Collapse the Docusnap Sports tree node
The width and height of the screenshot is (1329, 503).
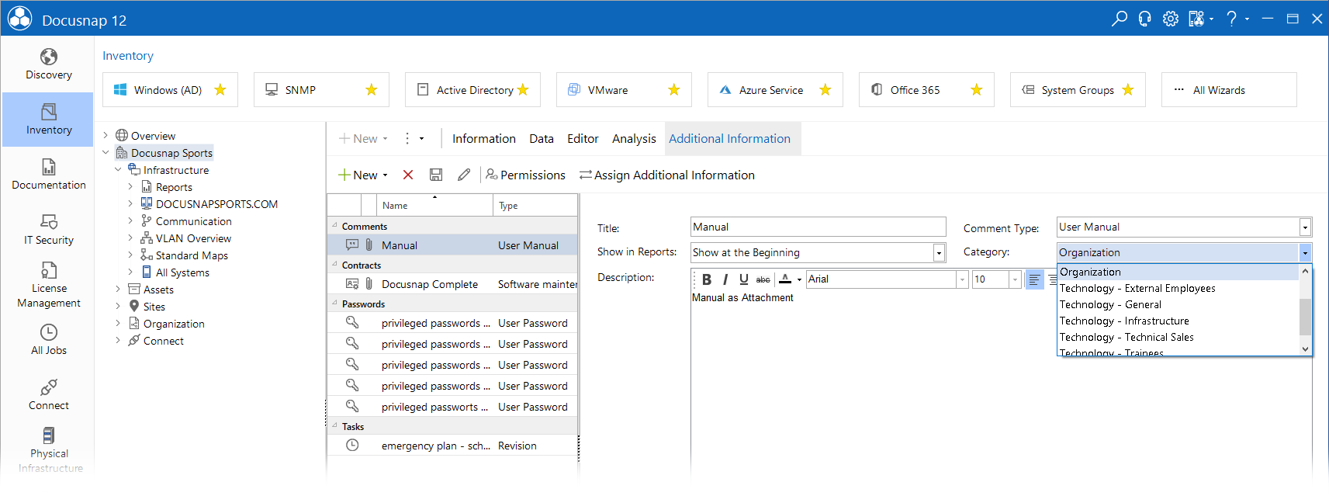click(x=106, y=153)
